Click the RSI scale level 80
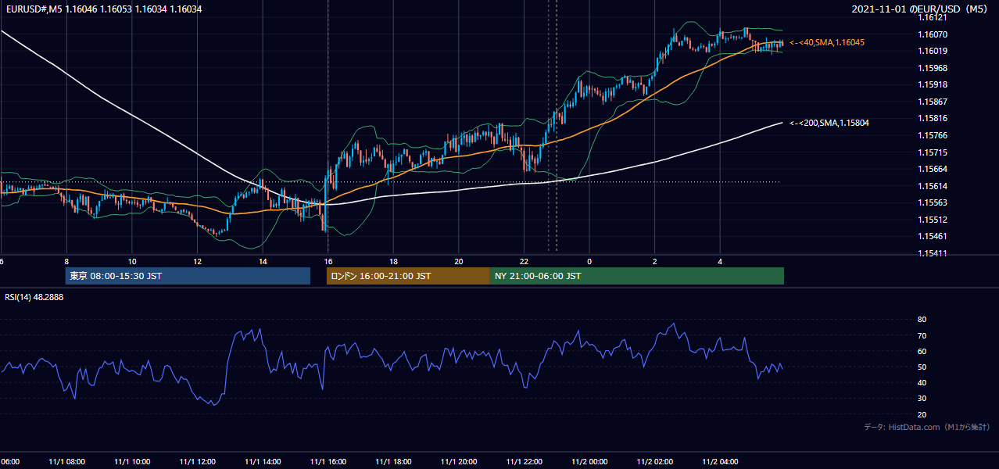Image resolution: width=999 pixels, height=469 pixels. [922, 320]
